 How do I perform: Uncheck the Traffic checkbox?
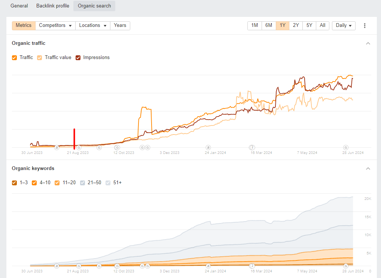(15, 58)
